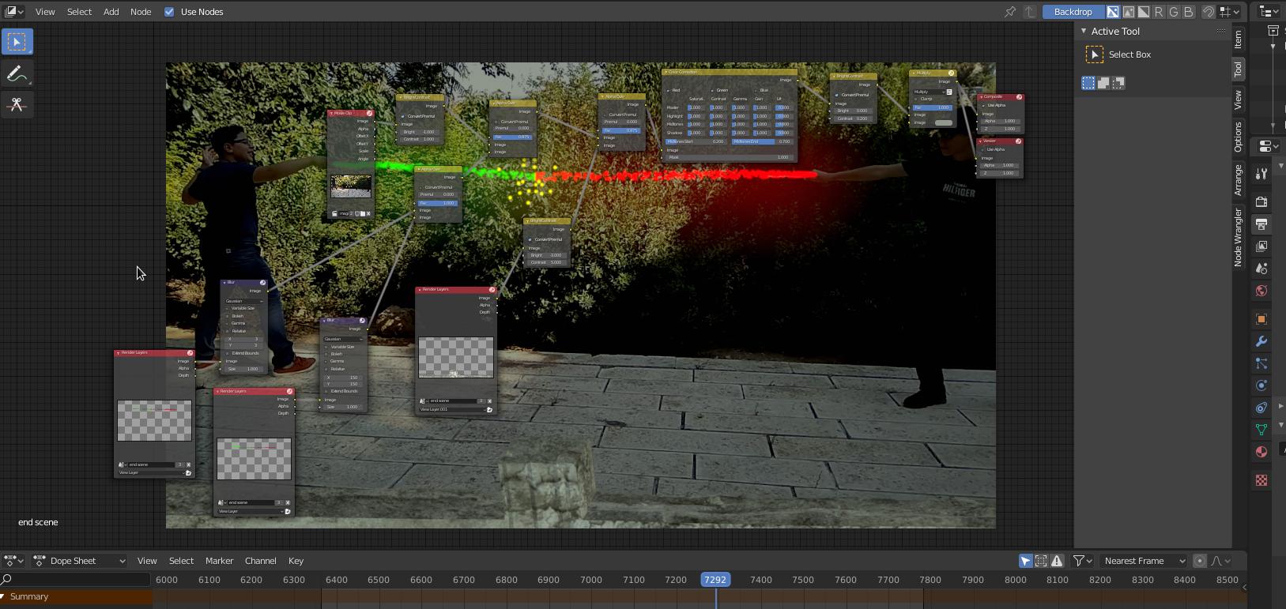This screenshot has width=1286, height=609.
Task: Choose the Links Cut scissors tool
Action: [17, 105]
